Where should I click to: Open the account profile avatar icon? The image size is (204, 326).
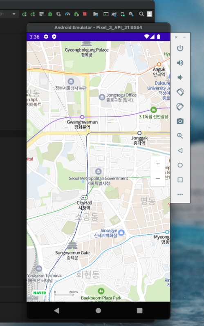[x=150, y=14]
